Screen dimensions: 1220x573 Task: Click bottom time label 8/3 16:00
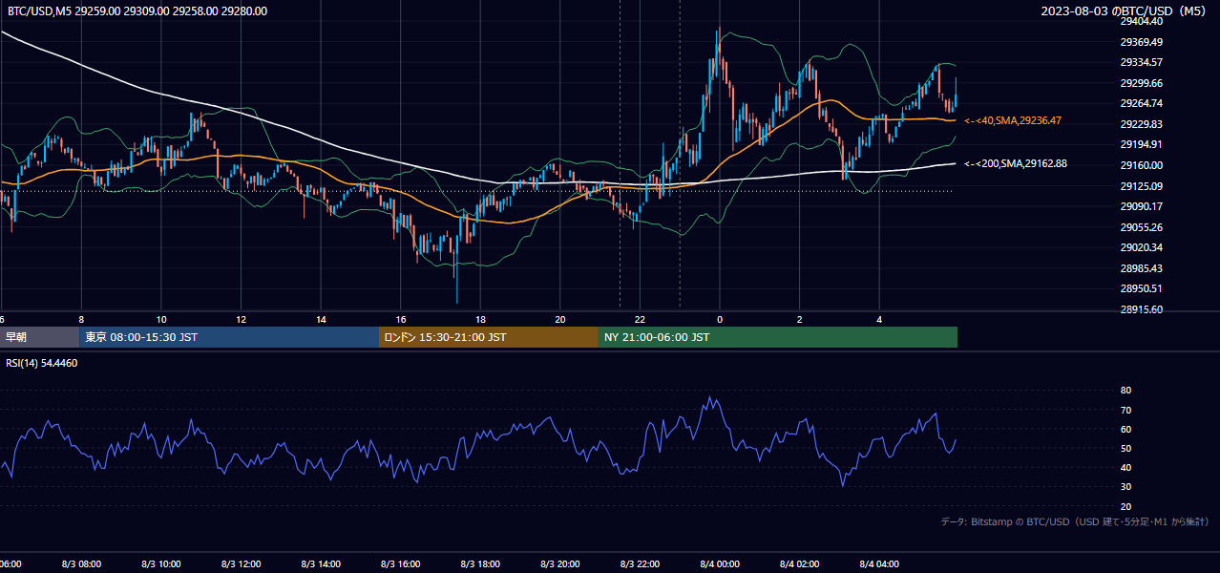(400, 564)
